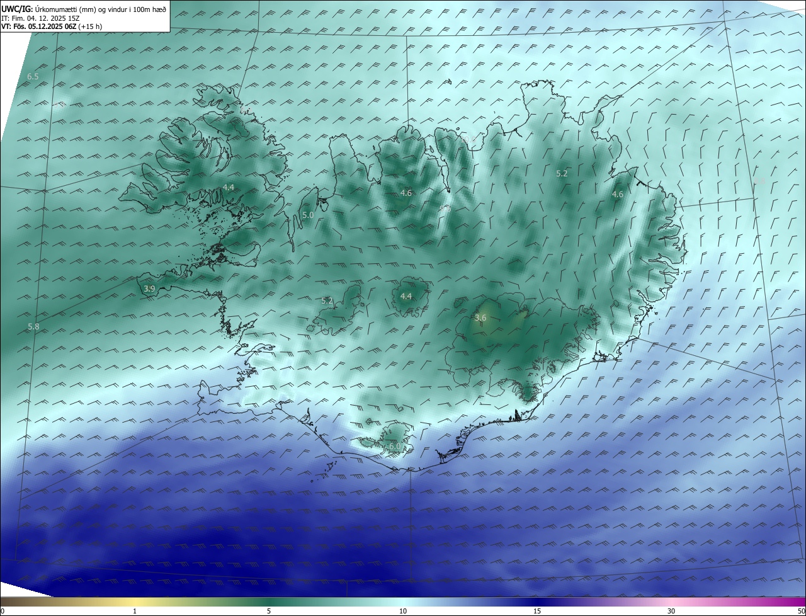This screenshot has width=806, height=616.
Task: Click the 5.0 value near Hrútafjörður
Action: 308,215
